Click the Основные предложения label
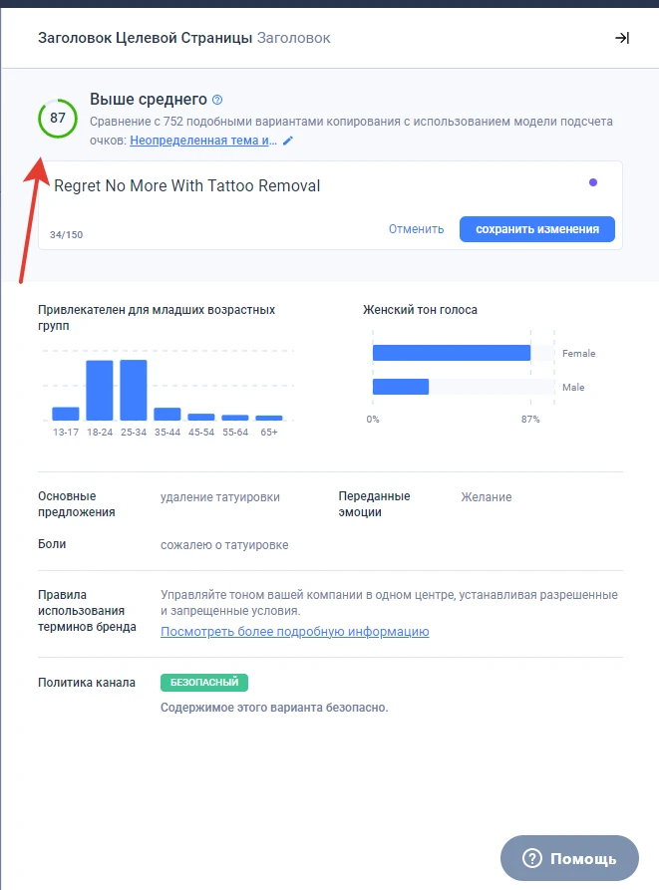The width and height of the screenshot is (659, 890). pyautogui.click(x=77, y=504)
